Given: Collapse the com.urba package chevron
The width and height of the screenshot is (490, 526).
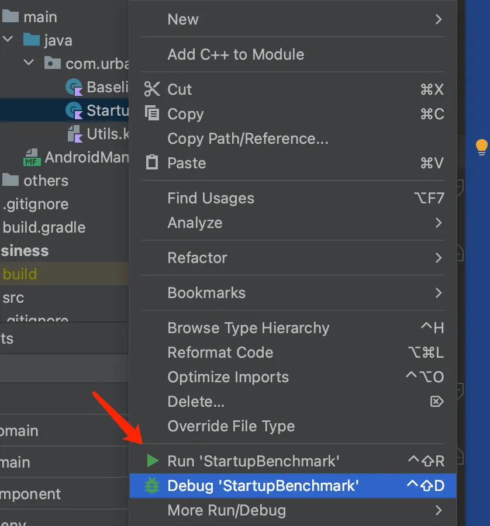Looking at the screenshot, I should [x=29, y=63].
